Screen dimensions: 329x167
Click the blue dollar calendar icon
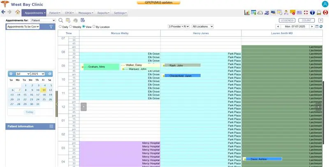[83, 20]
